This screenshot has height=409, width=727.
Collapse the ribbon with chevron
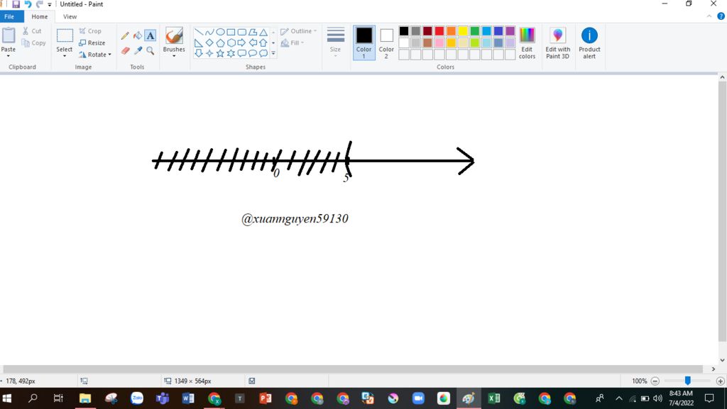(x=709, y=16)
